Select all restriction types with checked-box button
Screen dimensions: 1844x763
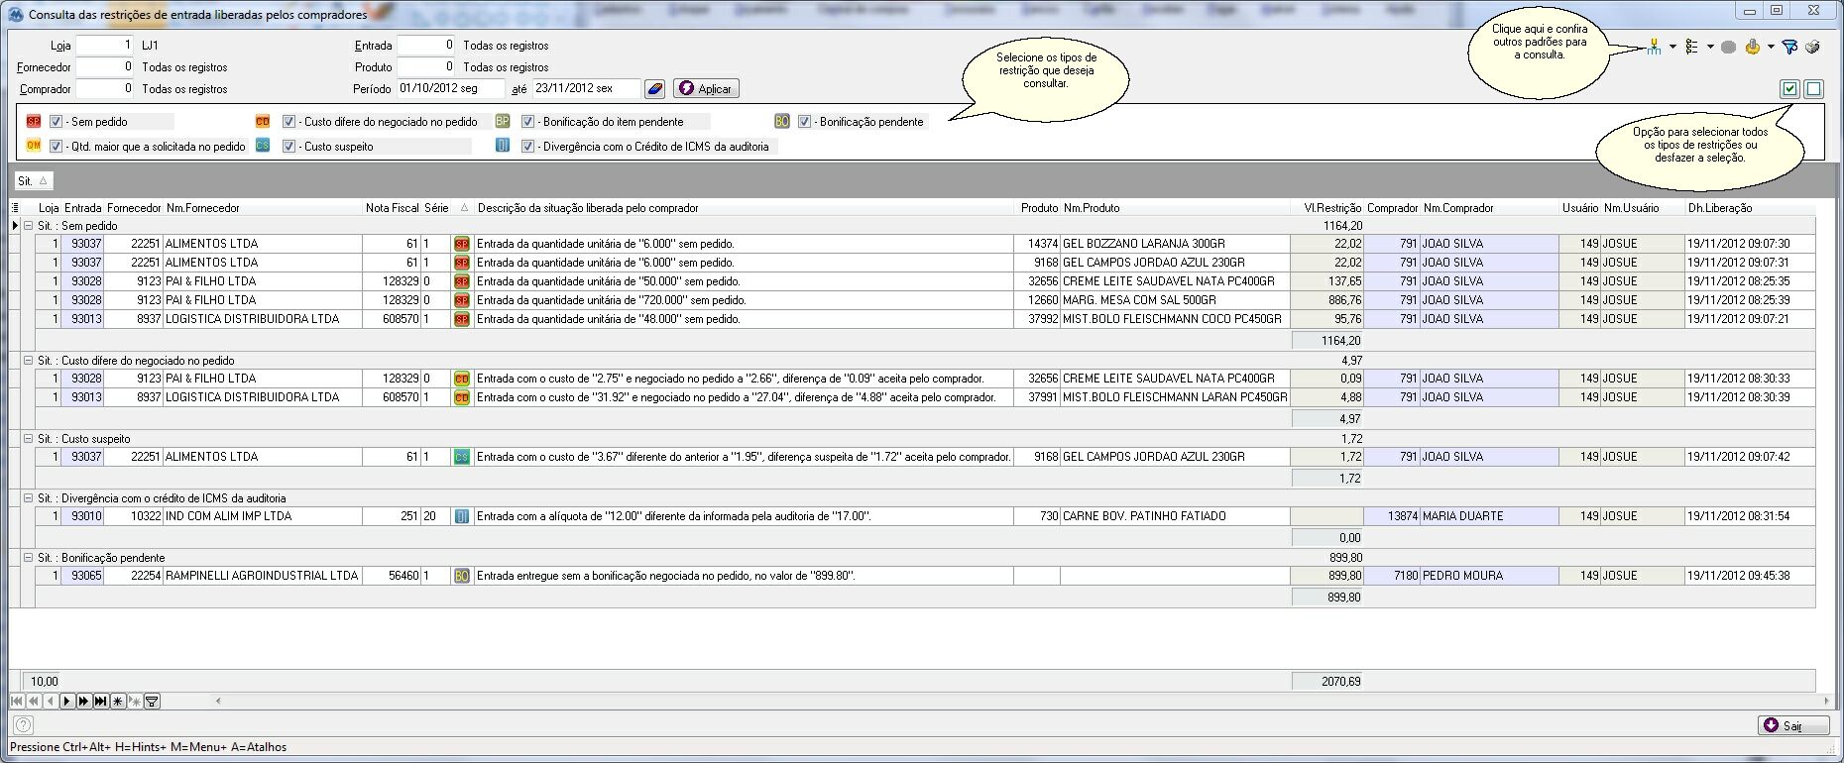(1789, 89)
